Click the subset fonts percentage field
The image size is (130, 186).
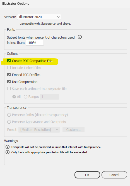[x=35, y=43]
